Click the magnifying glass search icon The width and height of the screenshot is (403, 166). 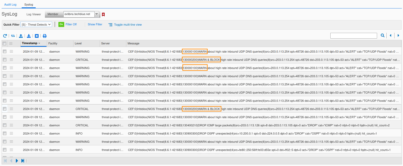(382, 35)
